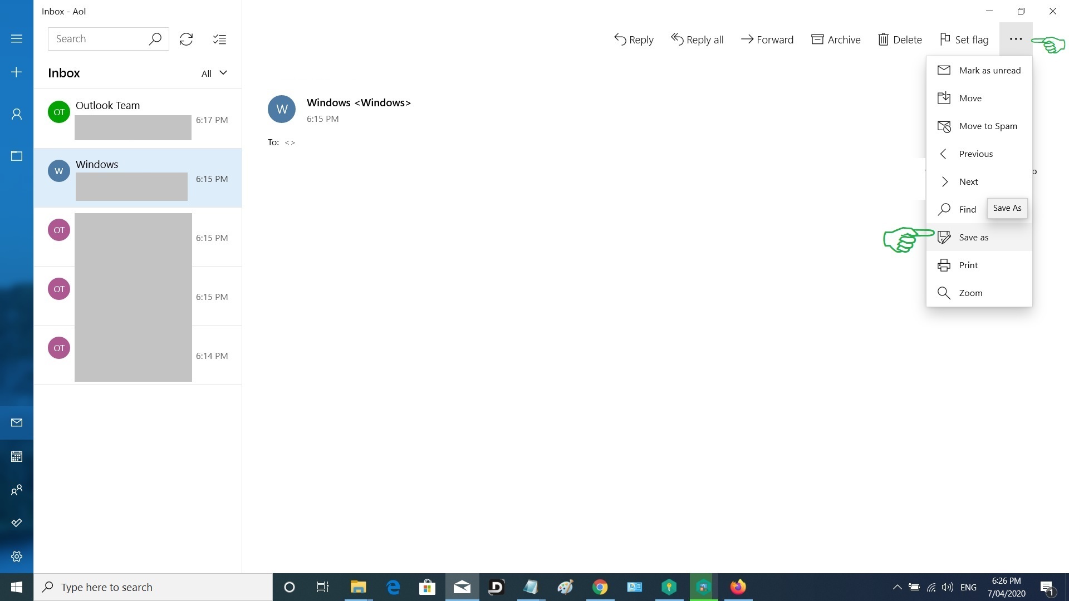Go to Next message
Viewport: 1069px width, 601px height.
tap(979, 181)
